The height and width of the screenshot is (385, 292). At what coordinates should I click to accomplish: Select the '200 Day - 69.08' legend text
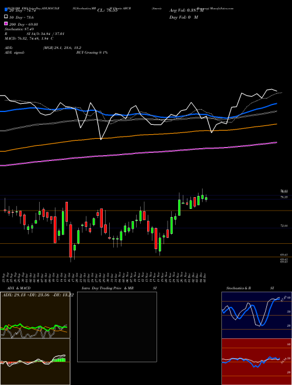pos(23,24)
